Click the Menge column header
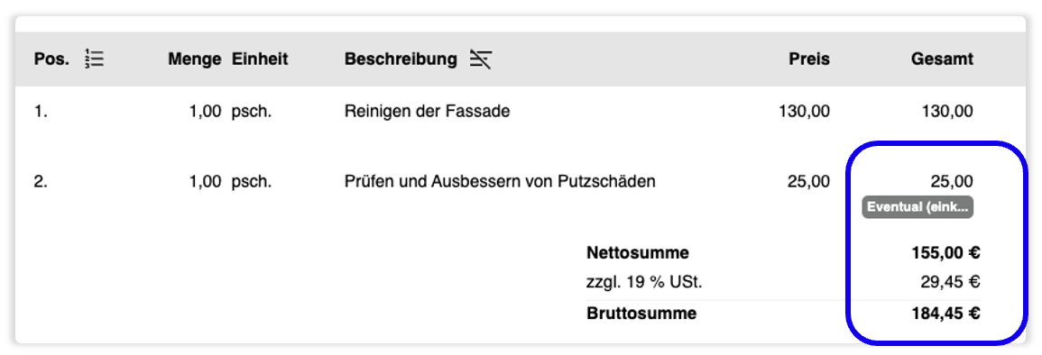Screen dimensions: 1042x355 (x=194, y=59)
